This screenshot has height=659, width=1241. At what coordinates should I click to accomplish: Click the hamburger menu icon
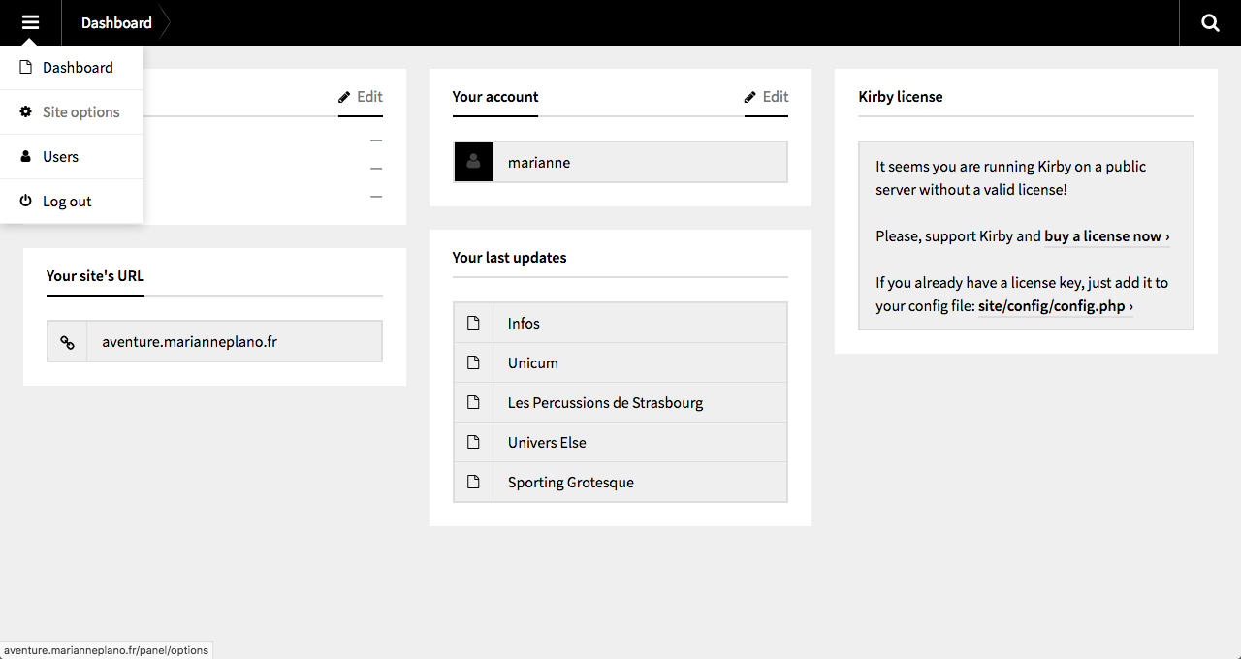click(x=30, y=22)
